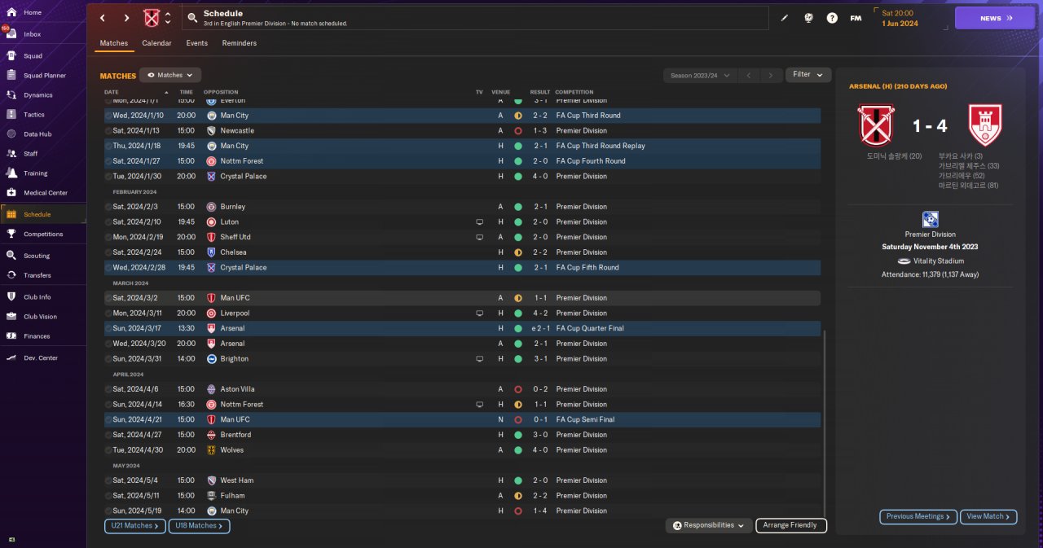1043x548 pixels.
Task: Open Dynamics sidebar icon
Action: point(11,94)
